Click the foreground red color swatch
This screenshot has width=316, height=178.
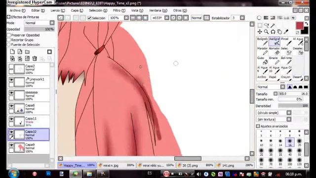300,26
